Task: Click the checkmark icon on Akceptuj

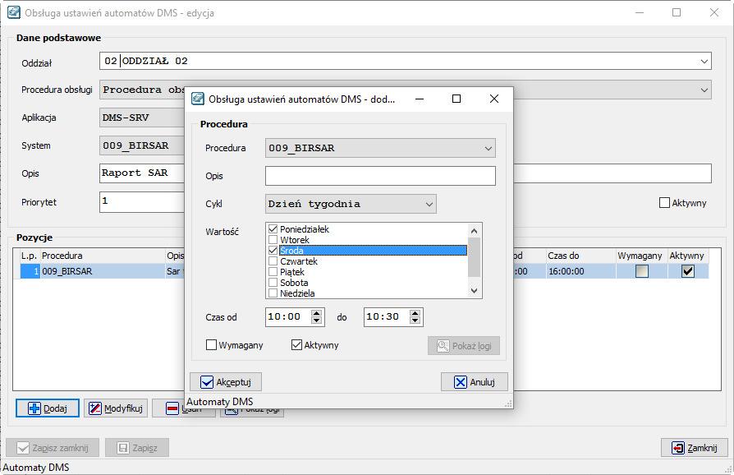Action: point(206,382)
